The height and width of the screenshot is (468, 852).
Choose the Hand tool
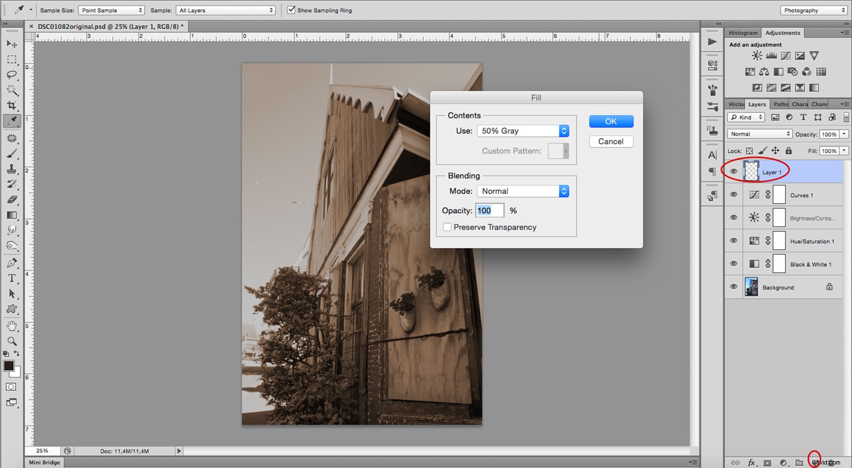12,325
